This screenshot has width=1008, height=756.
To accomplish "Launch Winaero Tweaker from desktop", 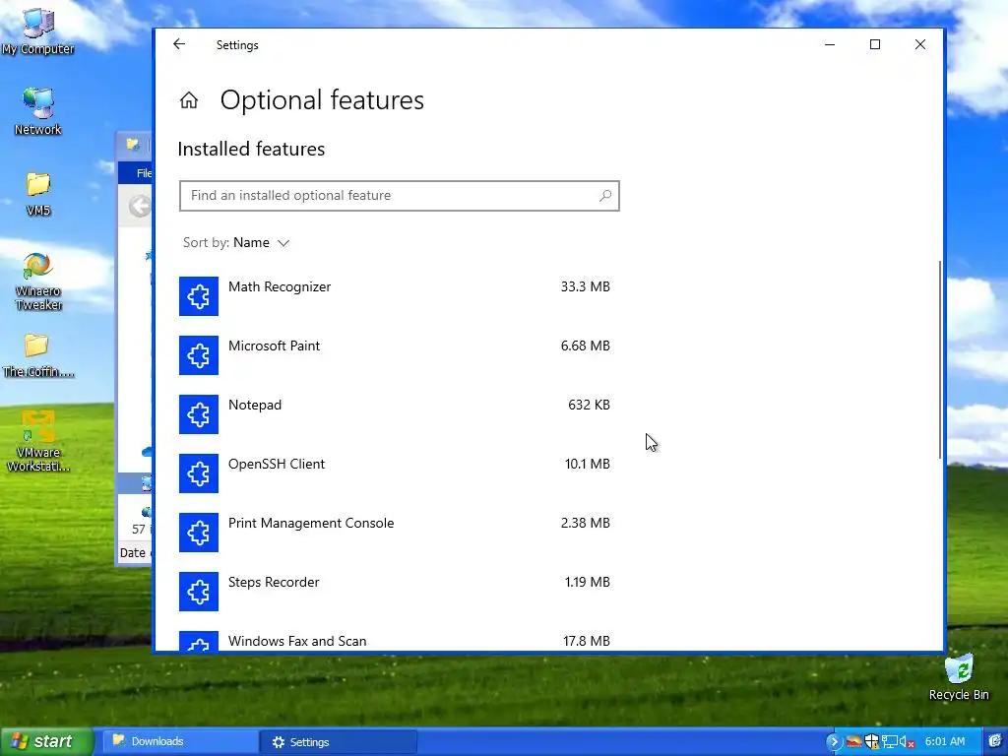I will coord(38,282).
